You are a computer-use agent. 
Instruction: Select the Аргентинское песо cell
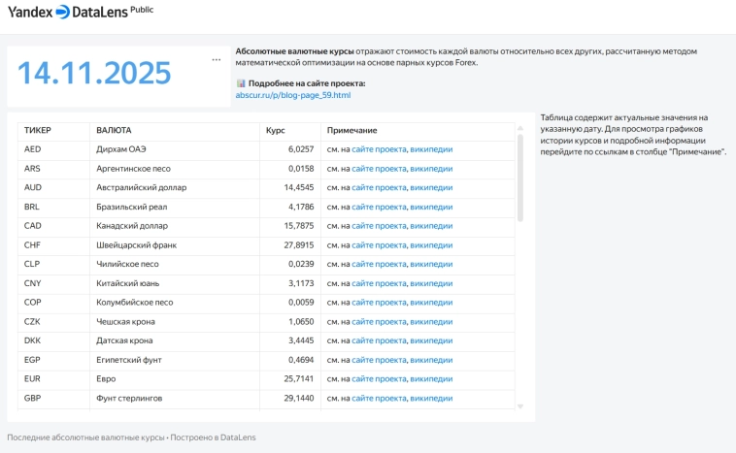click(x=175, y=169)
